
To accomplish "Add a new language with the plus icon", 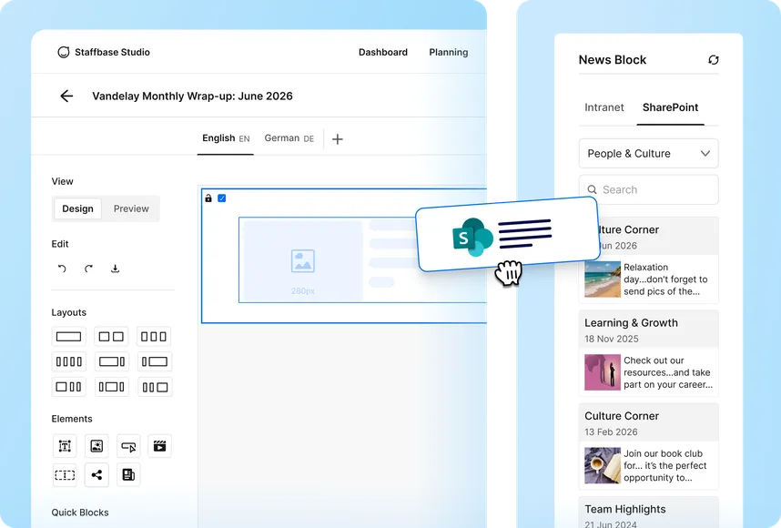I will (x=337, y=139).
